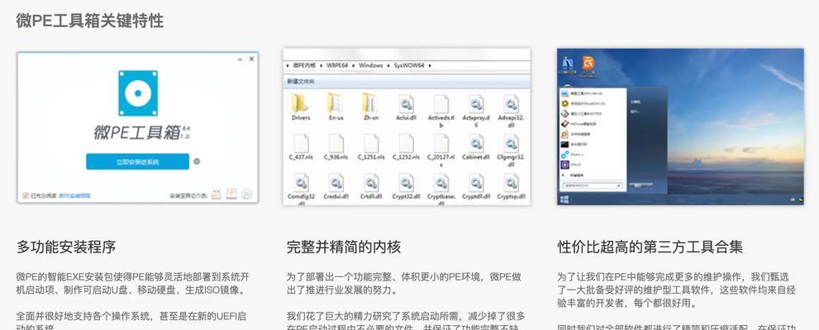Select the Aclui.dll file
Viewport: 819px width, 330px height.
[x=406, y=107]
